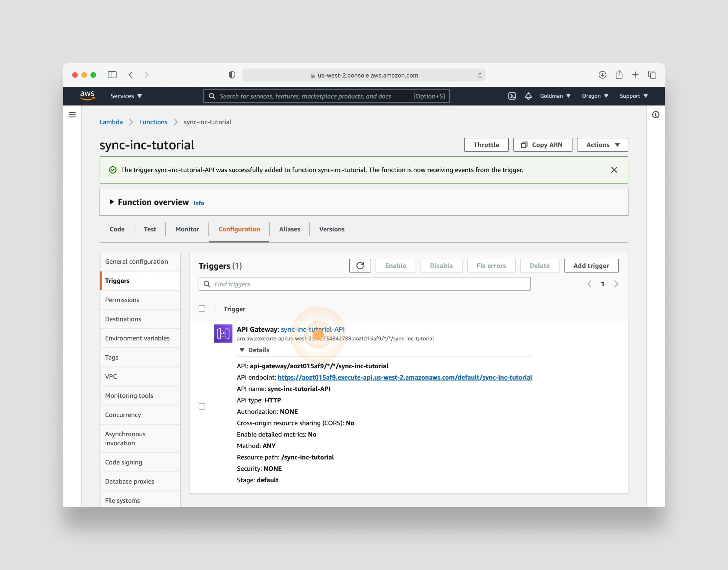Screen dimensions: 728x570
Task: Go to the next triggers page
Action: [x=616, y=284]
